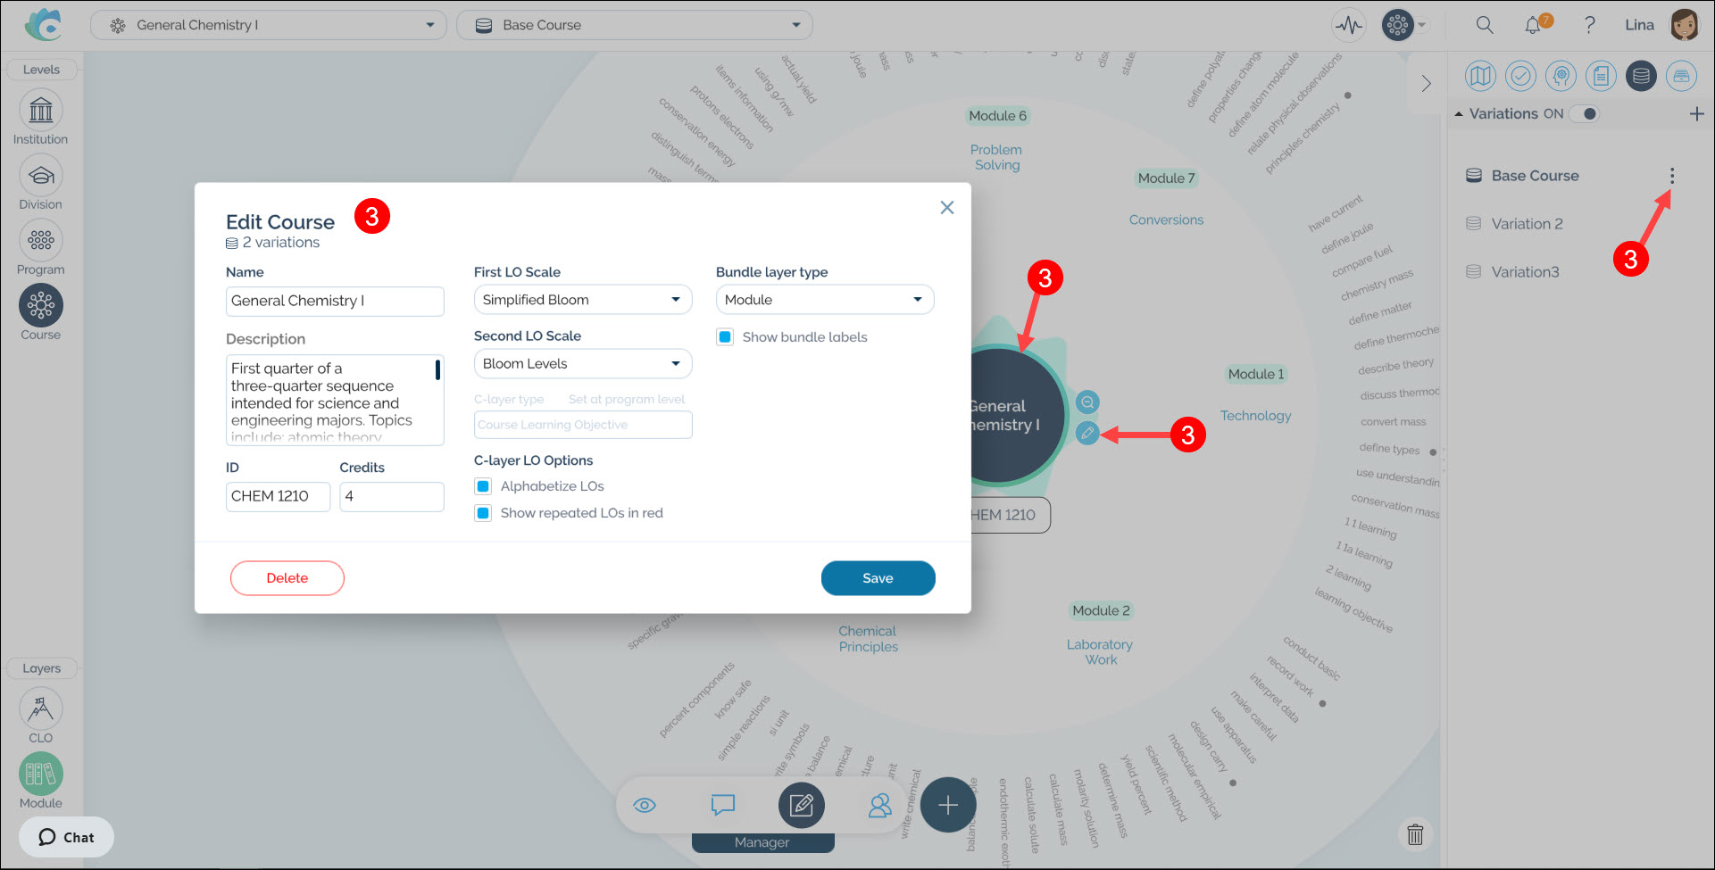Click the search magnifier icon in header
Viewport: 1715px width, 870px height.
pyautogui.click(x=1485, y=25)
